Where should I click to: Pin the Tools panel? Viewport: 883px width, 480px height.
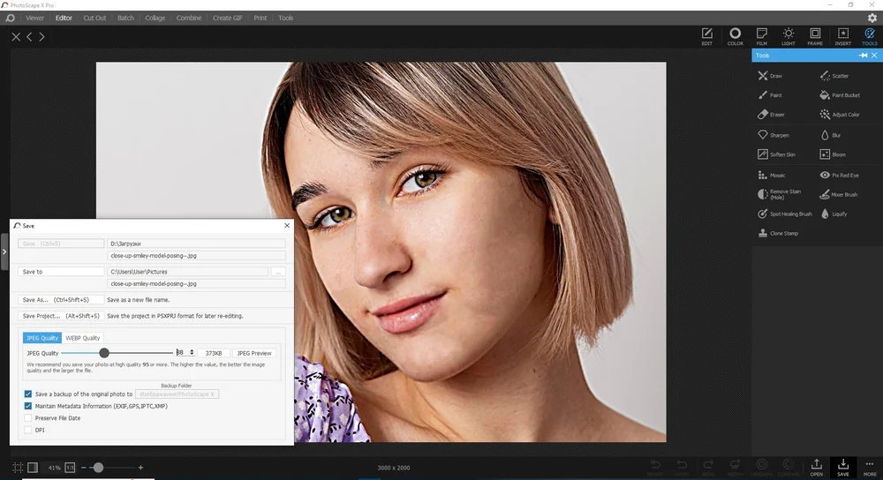[863, 55]
